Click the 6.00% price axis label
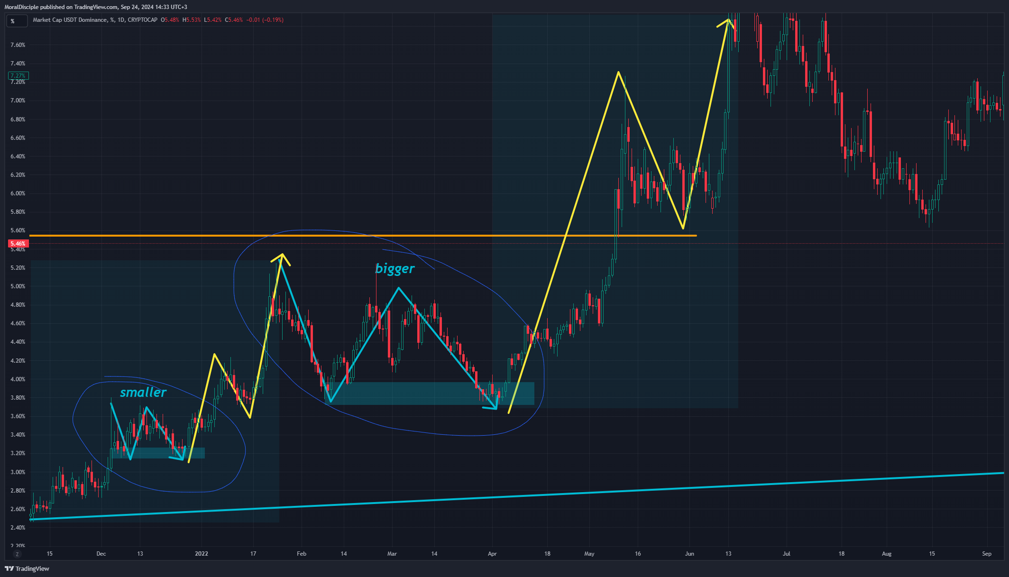Screen dimensions: 1009x577 tap(18, 193)
